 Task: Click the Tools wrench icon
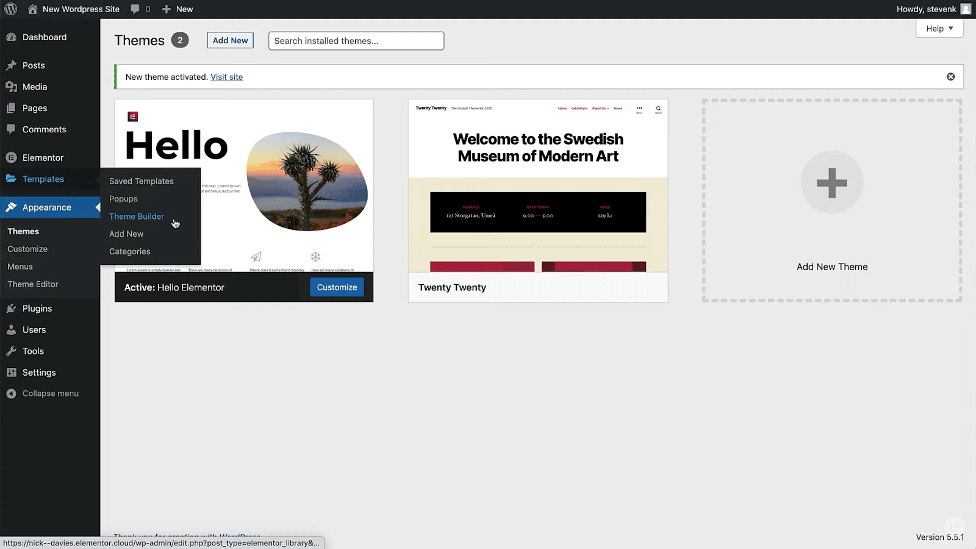(x=11, y=351)
